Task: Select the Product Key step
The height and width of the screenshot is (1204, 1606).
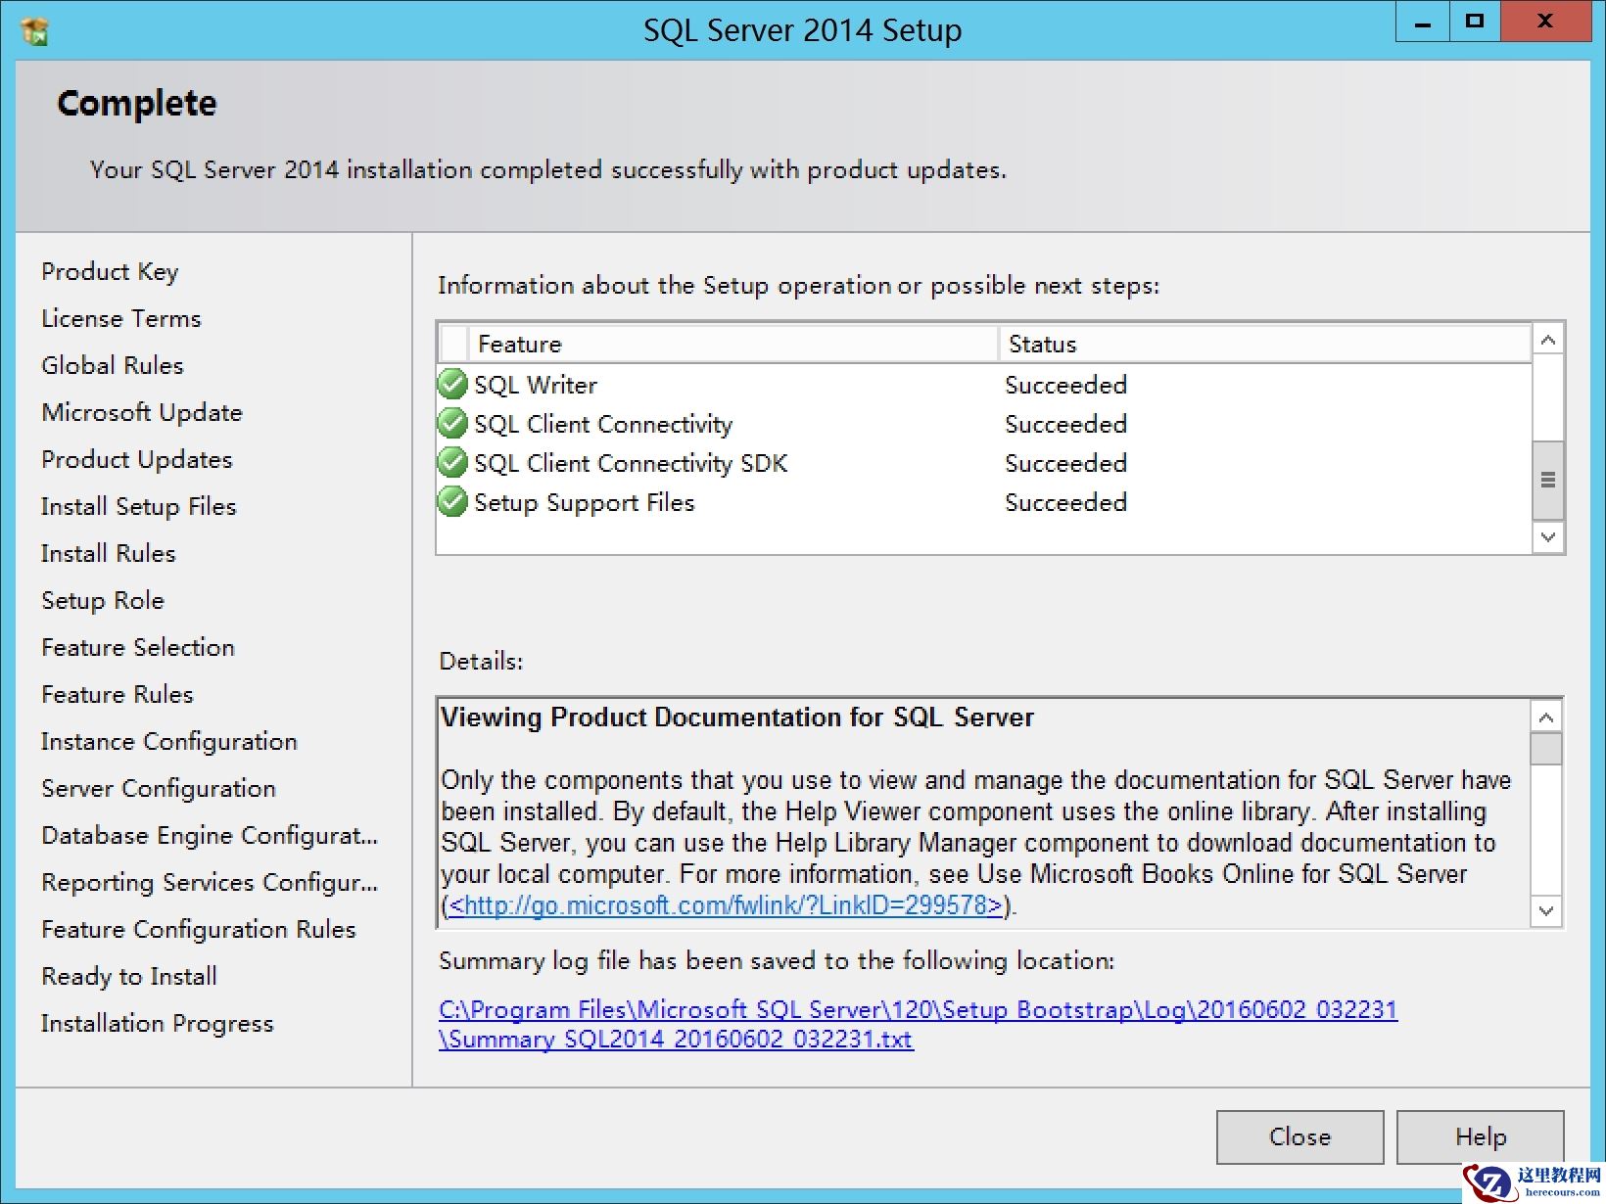Action: (110, 271)
